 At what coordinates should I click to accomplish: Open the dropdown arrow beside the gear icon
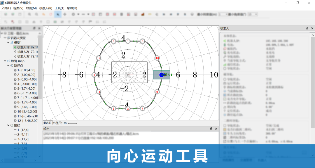pos(78,14)
